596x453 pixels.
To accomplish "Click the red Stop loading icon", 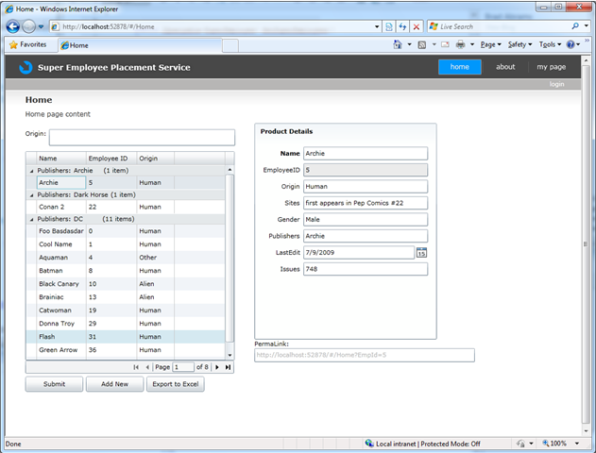I will 417,26.
